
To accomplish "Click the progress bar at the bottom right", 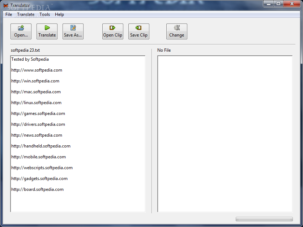I will click(264, 219).
